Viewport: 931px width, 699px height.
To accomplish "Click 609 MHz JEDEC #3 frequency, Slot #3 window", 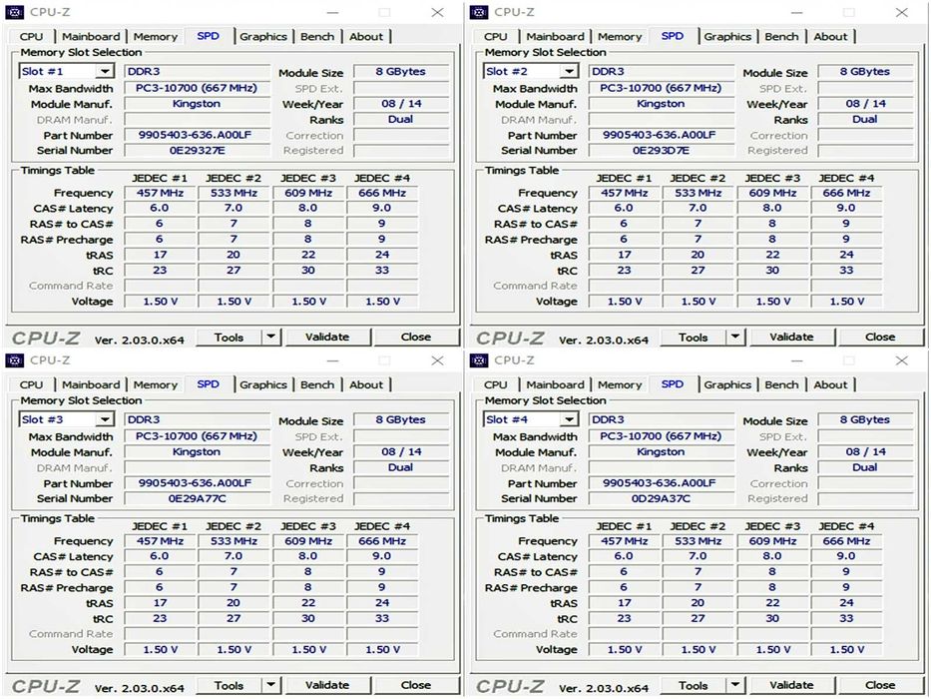I will [x=308, y=541].
